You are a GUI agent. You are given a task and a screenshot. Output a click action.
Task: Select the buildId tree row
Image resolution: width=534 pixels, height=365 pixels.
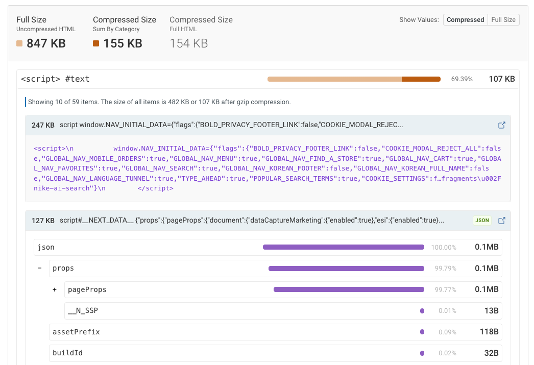[x=153, y=353]
